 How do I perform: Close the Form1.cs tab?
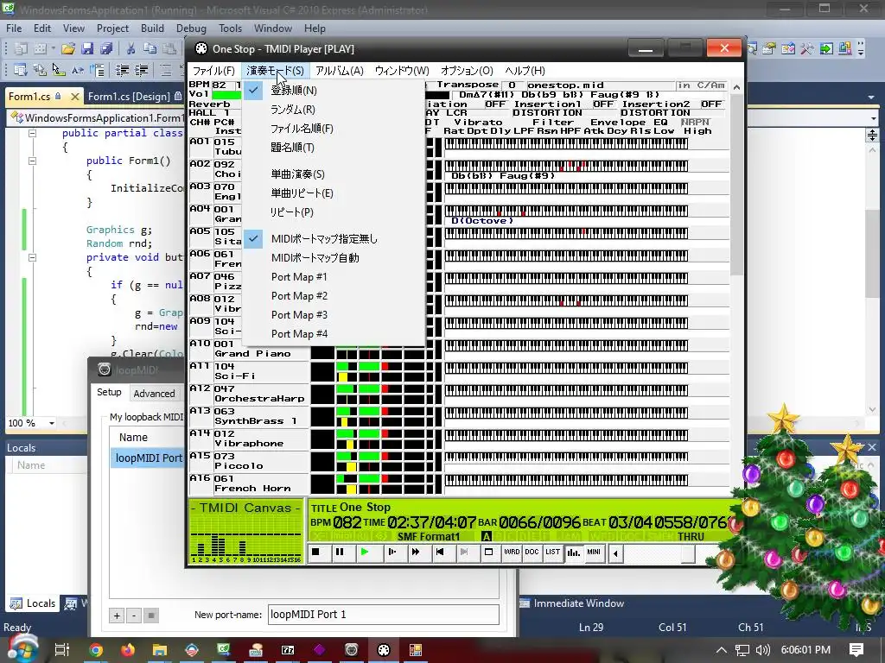click(74, 97)
